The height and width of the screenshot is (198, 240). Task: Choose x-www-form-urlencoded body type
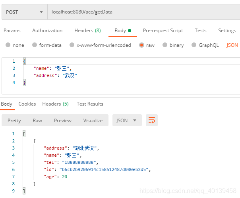pyautogui.click(x=72, y=45)
